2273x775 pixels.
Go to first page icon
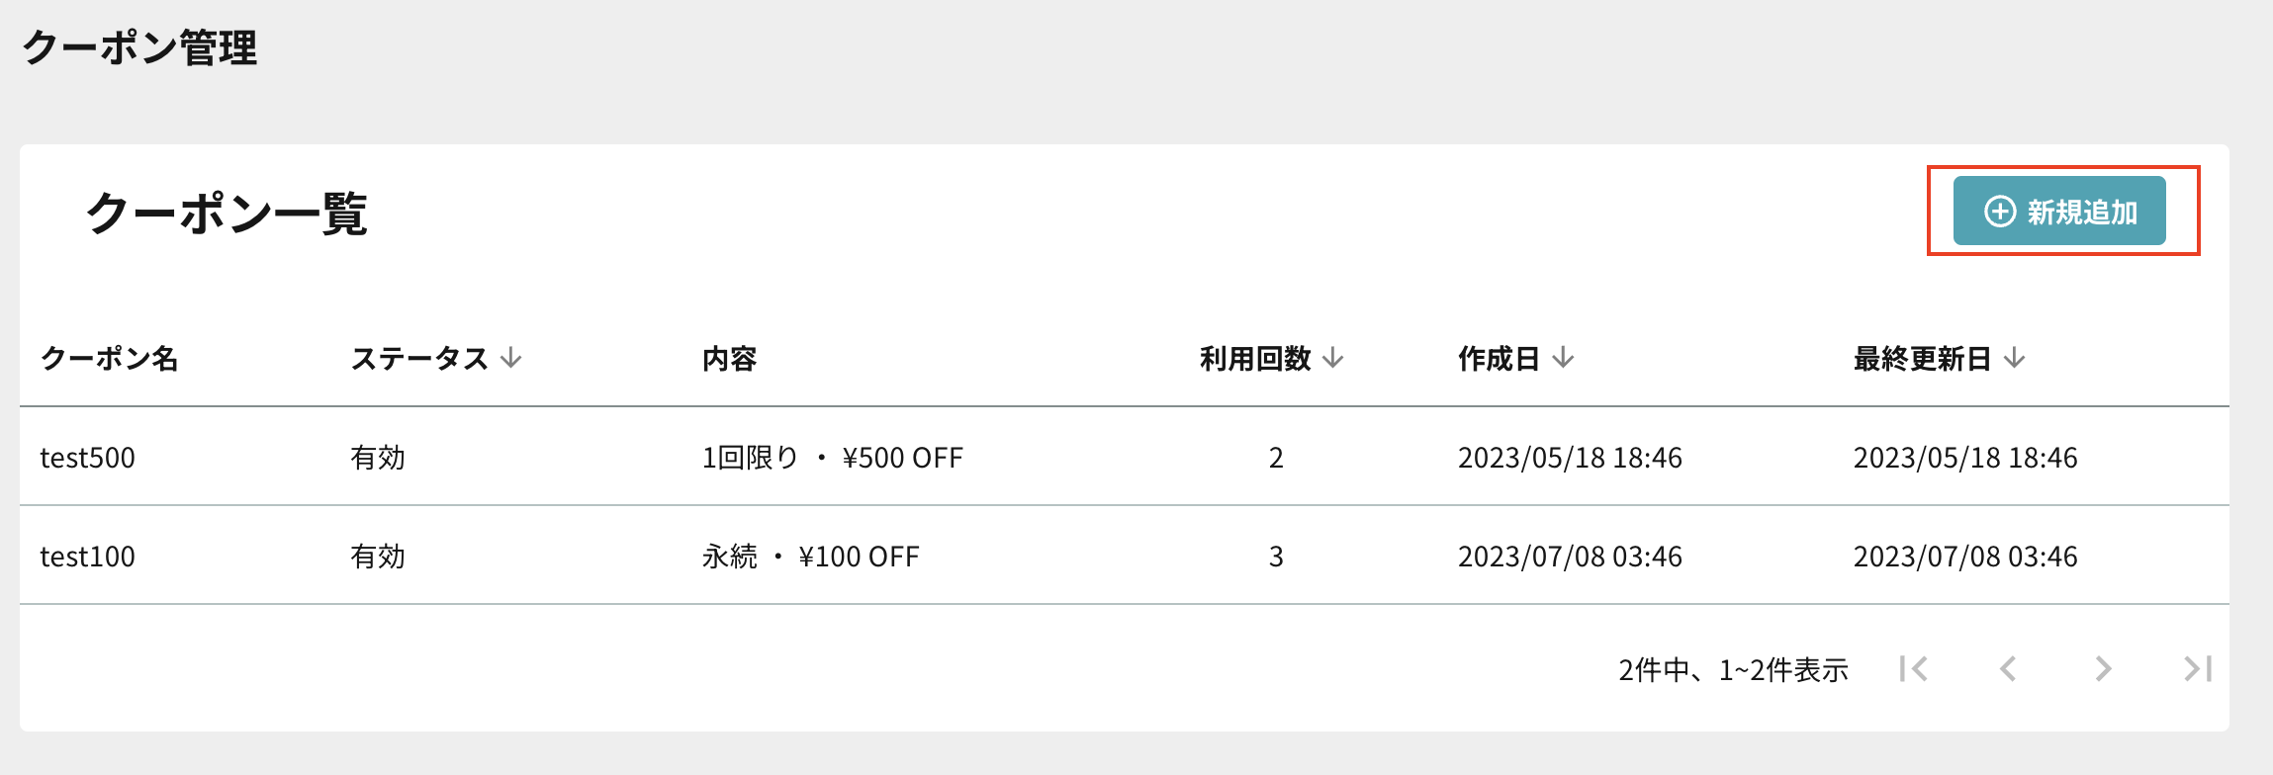tap(1914, 669)
